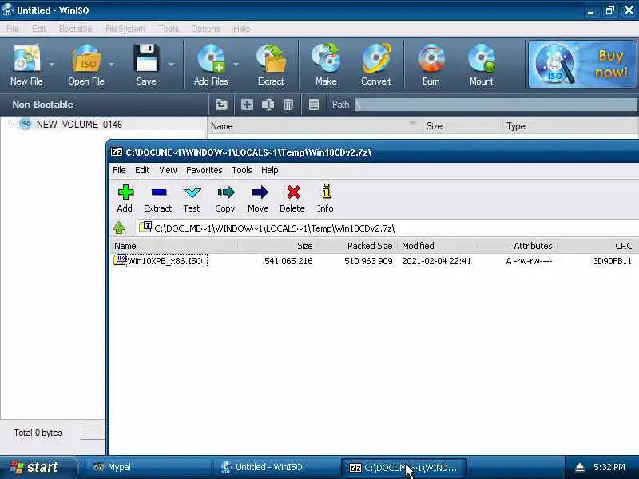Click the Windows start button
This screenshot has height=479, width=639.
pos(38,467)
